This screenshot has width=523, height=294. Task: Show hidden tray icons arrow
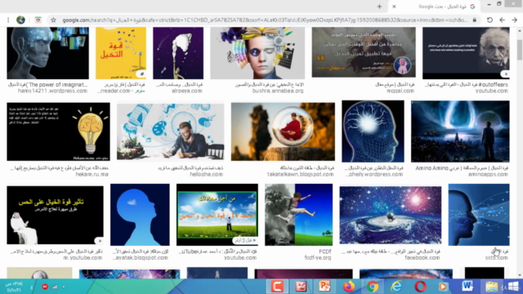(64, 287)
